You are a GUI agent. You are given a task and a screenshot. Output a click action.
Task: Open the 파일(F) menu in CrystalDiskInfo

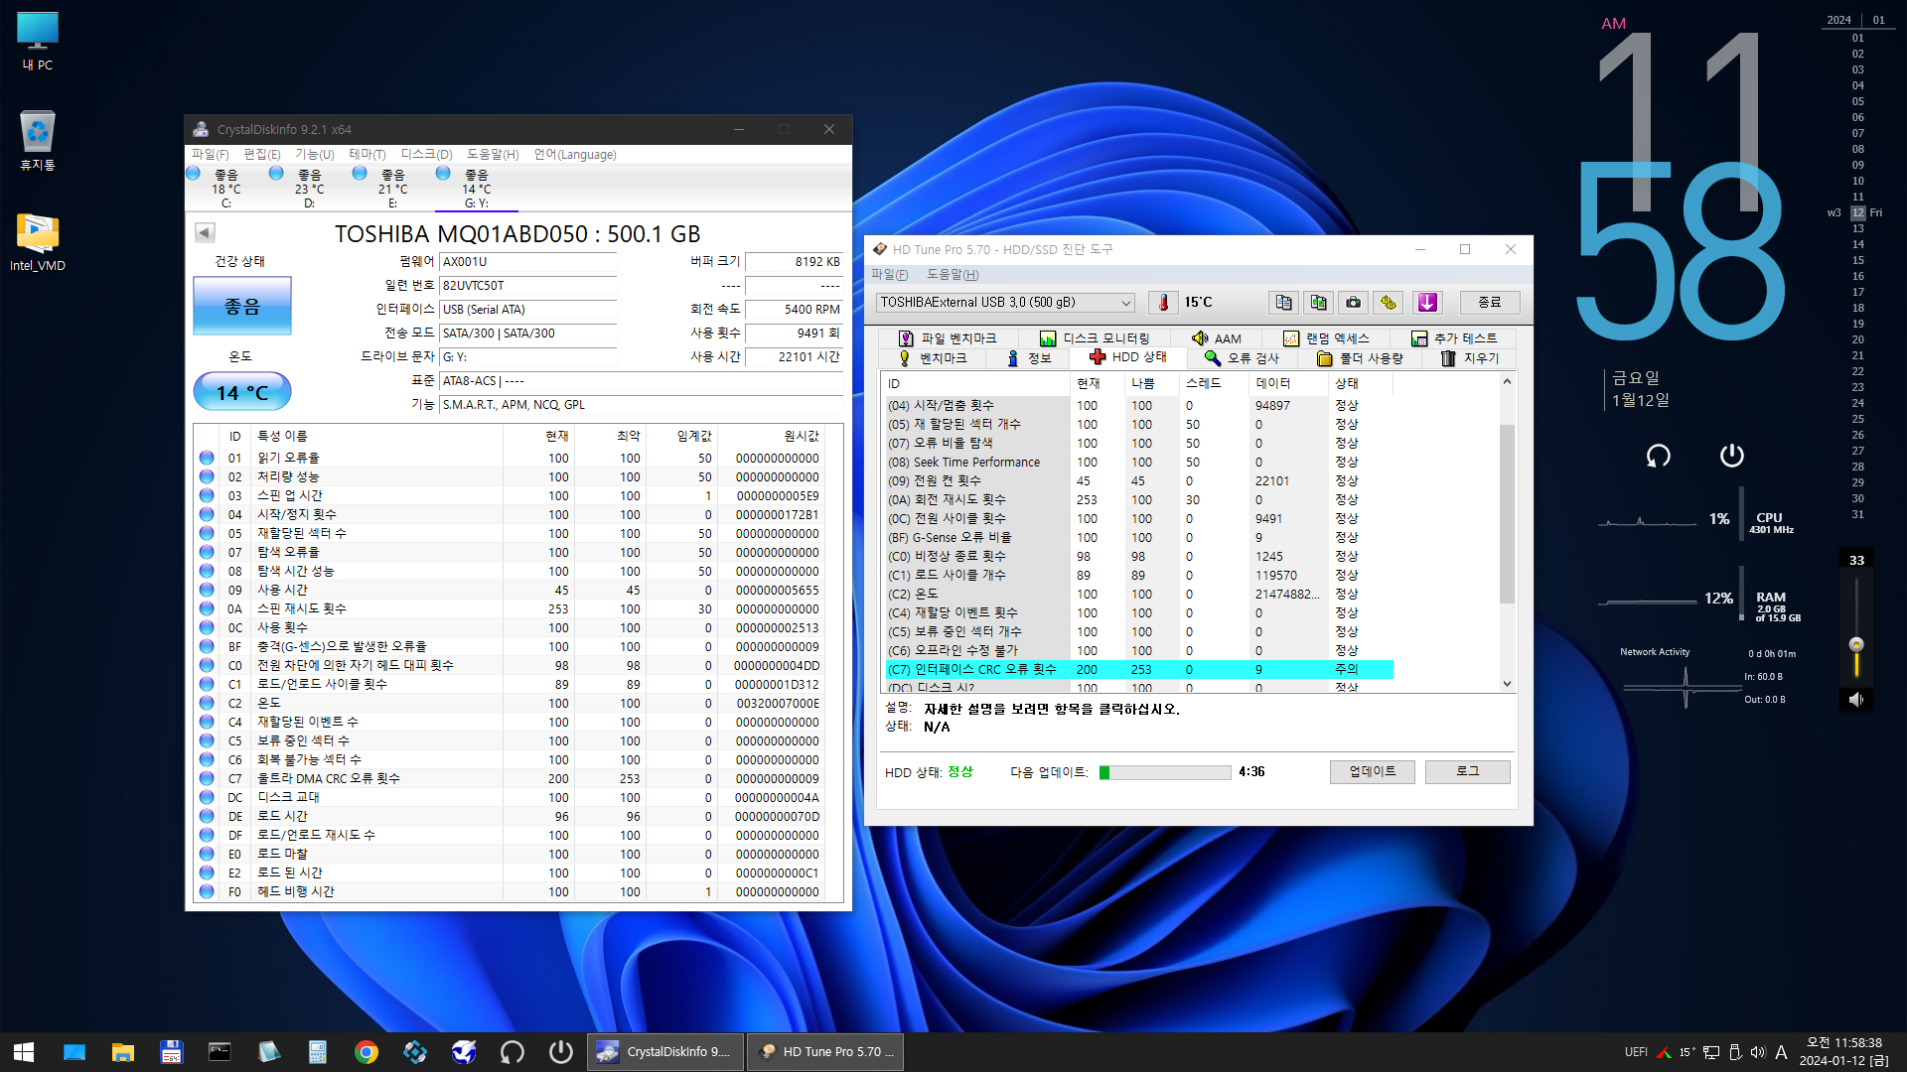coord(210,155)
